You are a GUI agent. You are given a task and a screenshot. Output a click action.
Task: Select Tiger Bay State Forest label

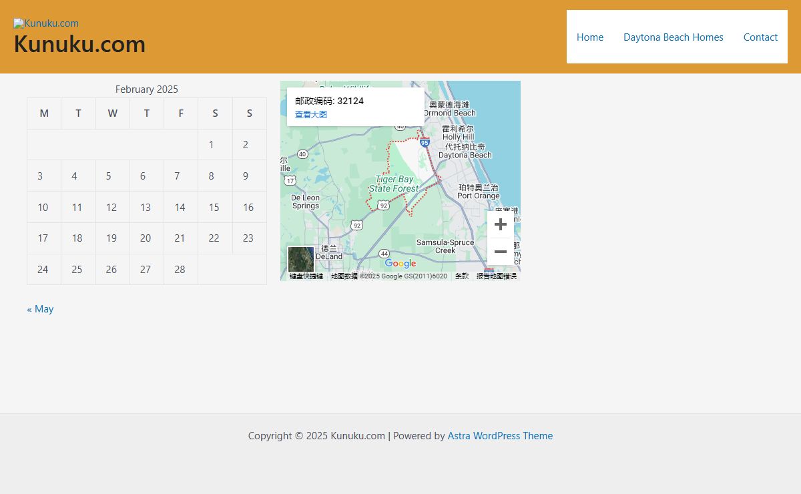pos(394,184)
